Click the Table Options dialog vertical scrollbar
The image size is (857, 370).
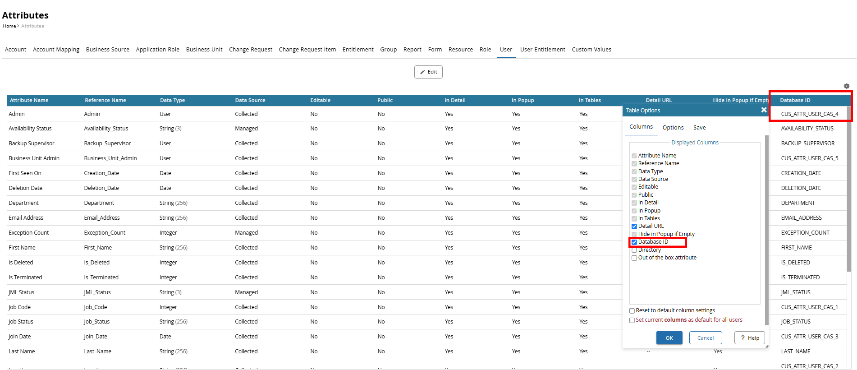point(766,226)
